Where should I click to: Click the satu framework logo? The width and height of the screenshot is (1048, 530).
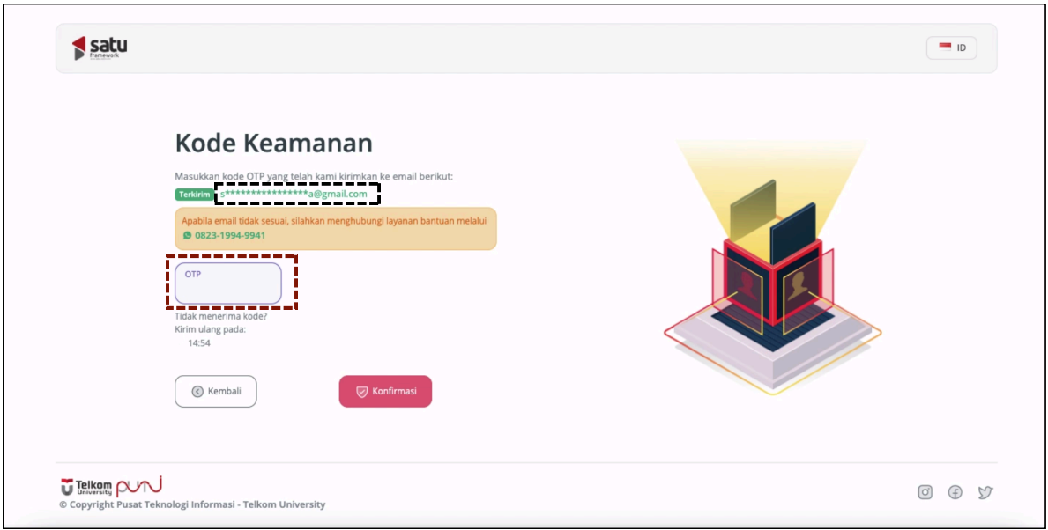100,48
